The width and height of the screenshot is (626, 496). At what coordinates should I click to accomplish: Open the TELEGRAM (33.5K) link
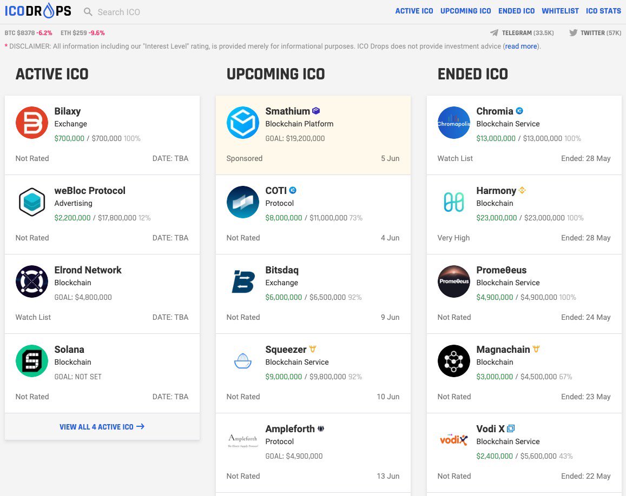click(x=528, y=33)
